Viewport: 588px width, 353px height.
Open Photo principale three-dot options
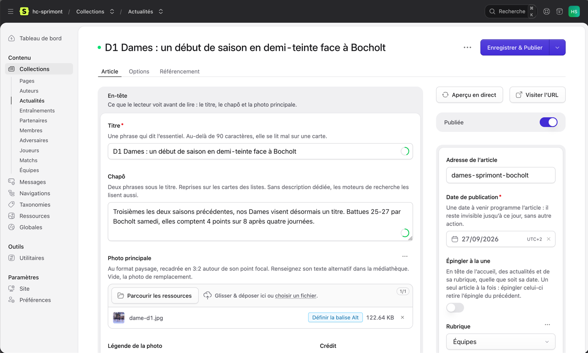(x=405, y=256)
